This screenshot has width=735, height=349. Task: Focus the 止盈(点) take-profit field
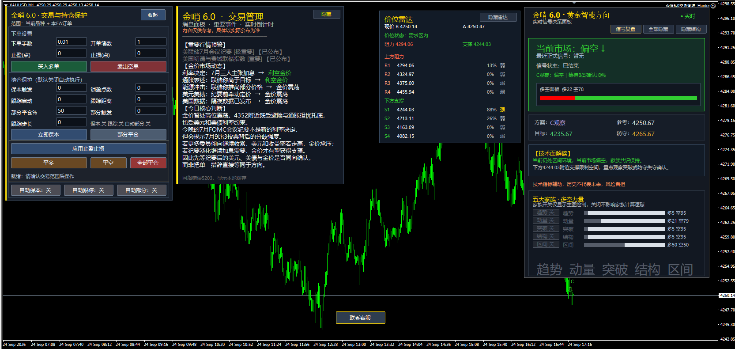pos(72,53)
